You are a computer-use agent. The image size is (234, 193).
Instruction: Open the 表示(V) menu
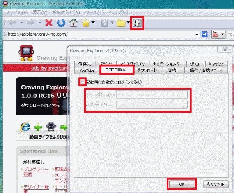click(x=40, y=13)
